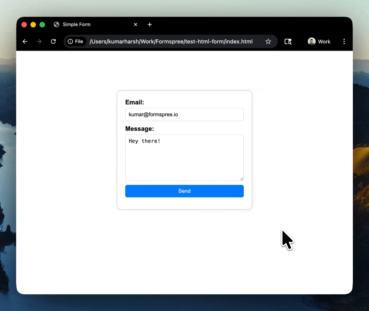Click the globe favicon on tab
The image size is (369, 311).
pos(57,24)
